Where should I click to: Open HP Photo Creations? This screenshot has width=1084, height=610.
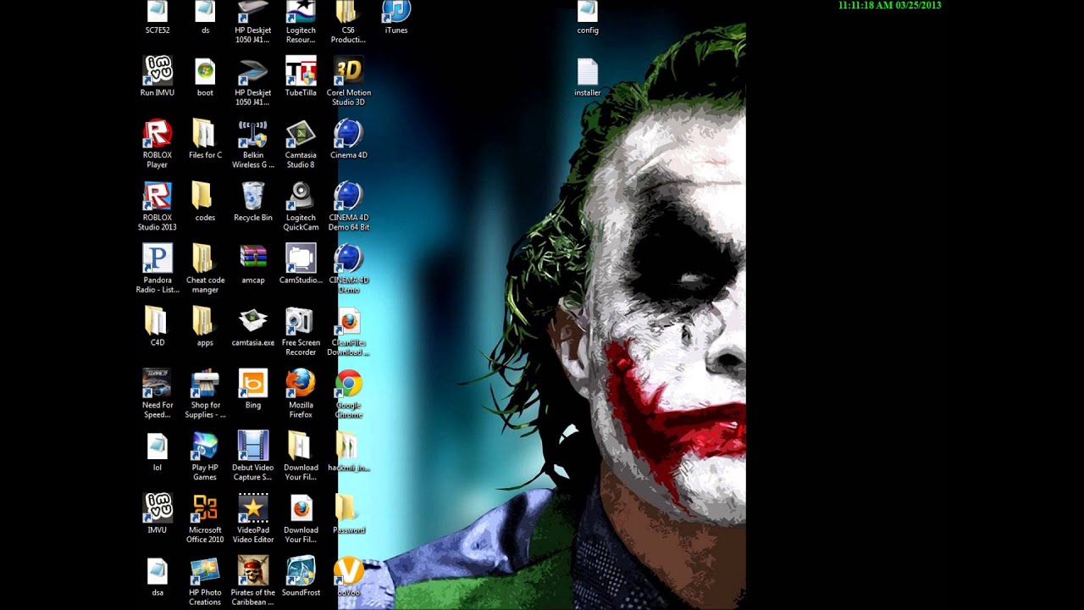(205, 581)
